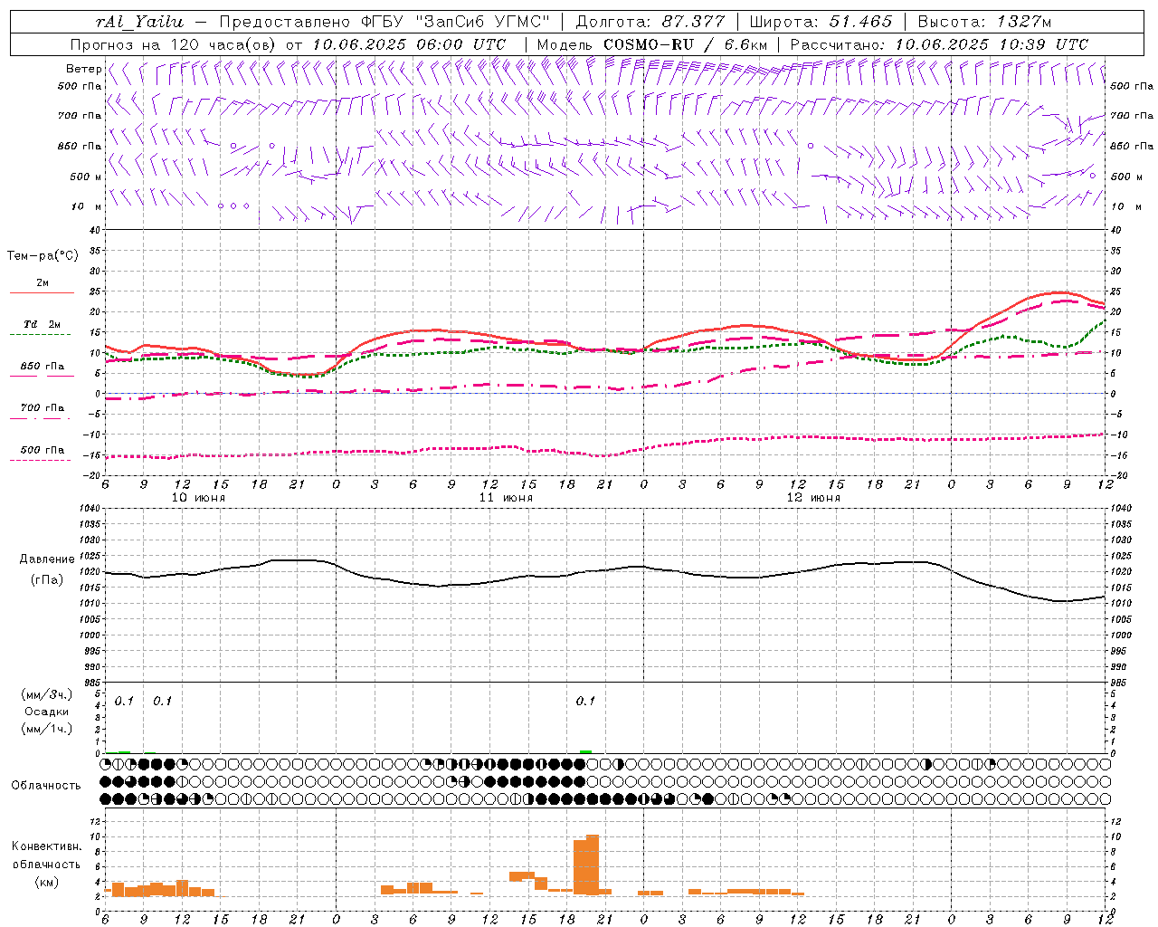The width and height of the screenshot is (1158, 927).
Task: Click the 10 июня date label
Action: pos(198,498)
